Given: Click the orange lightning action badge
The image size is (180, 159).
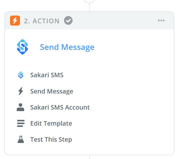Looking at the screenshot, I should (x=15, y=21).
